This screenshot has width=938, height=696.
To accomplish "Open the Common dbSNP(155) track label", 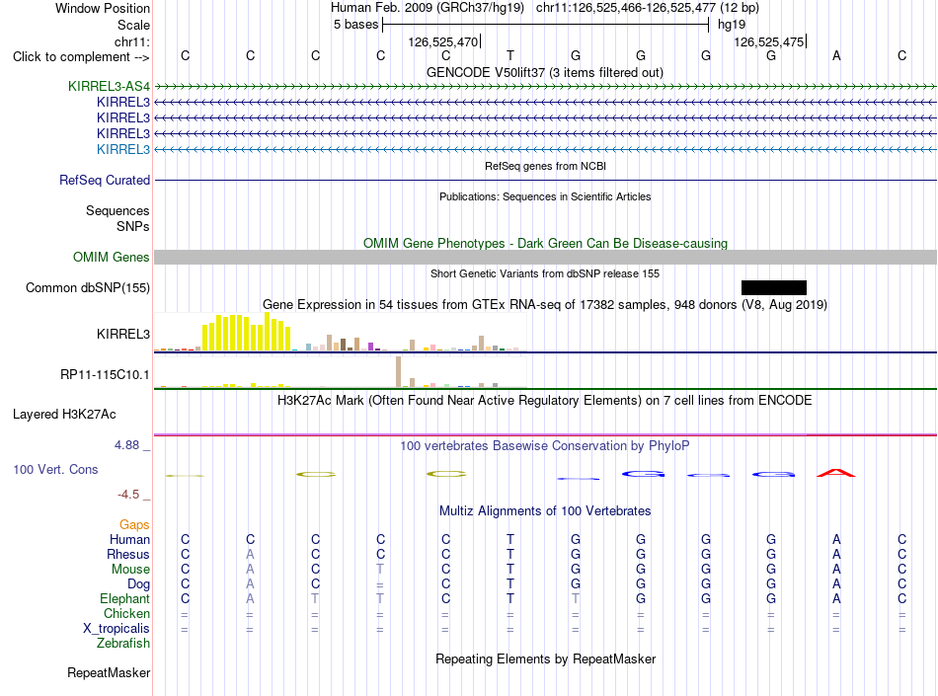I will click(x=88, y=287).
